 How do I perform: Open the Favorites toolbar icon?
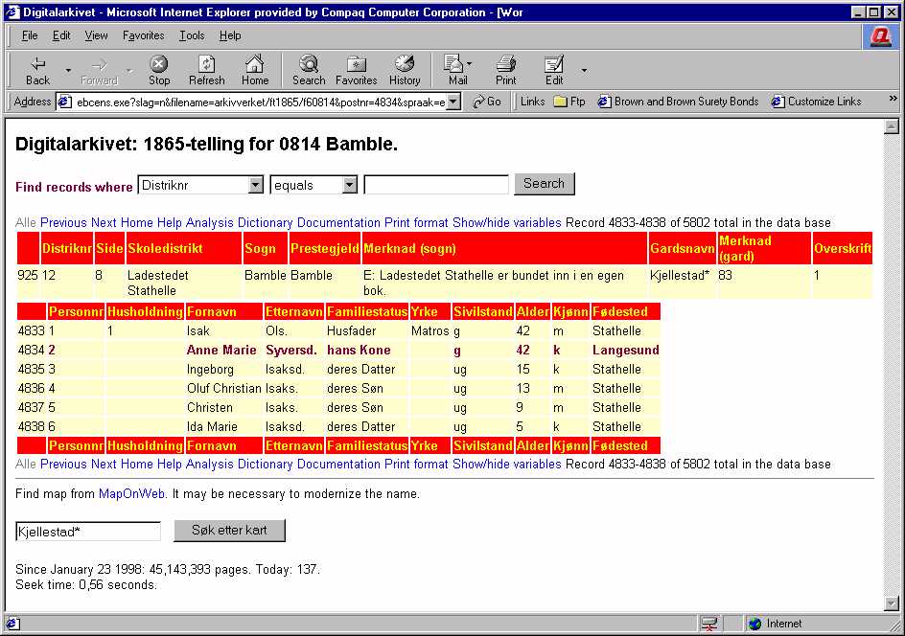pyautogui.click(x=356, y=70)
